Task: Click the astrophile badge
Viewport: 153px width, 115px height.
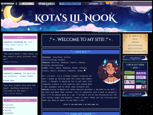Action: click(x=93, y=4)
